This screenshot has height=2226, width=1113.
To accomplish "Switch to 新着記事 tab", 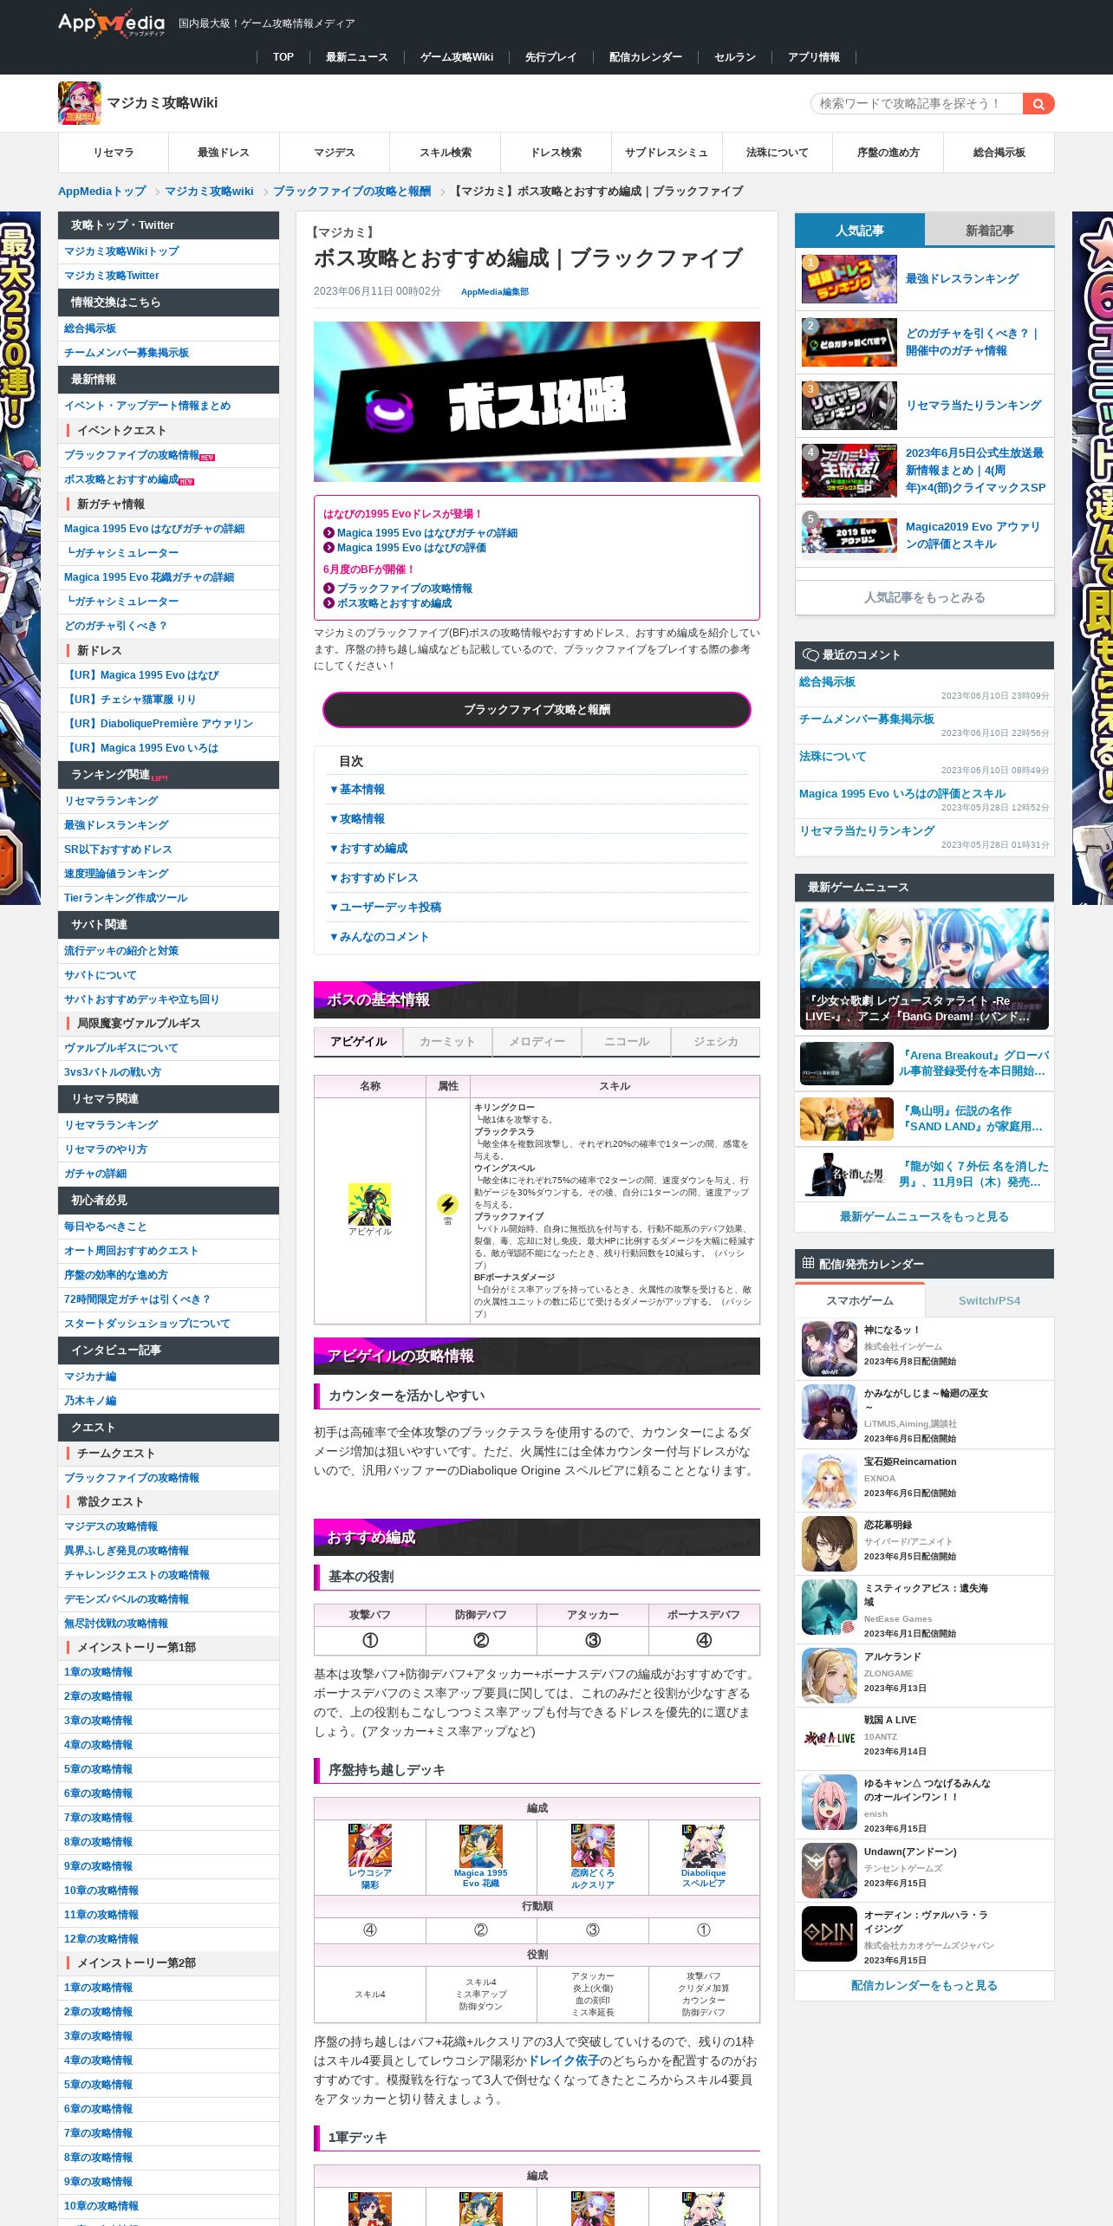I will click(989, 231).
